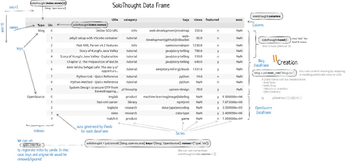346x162 pixels.
Task: Select the 'names' annotation label
Action: (14, 28)
